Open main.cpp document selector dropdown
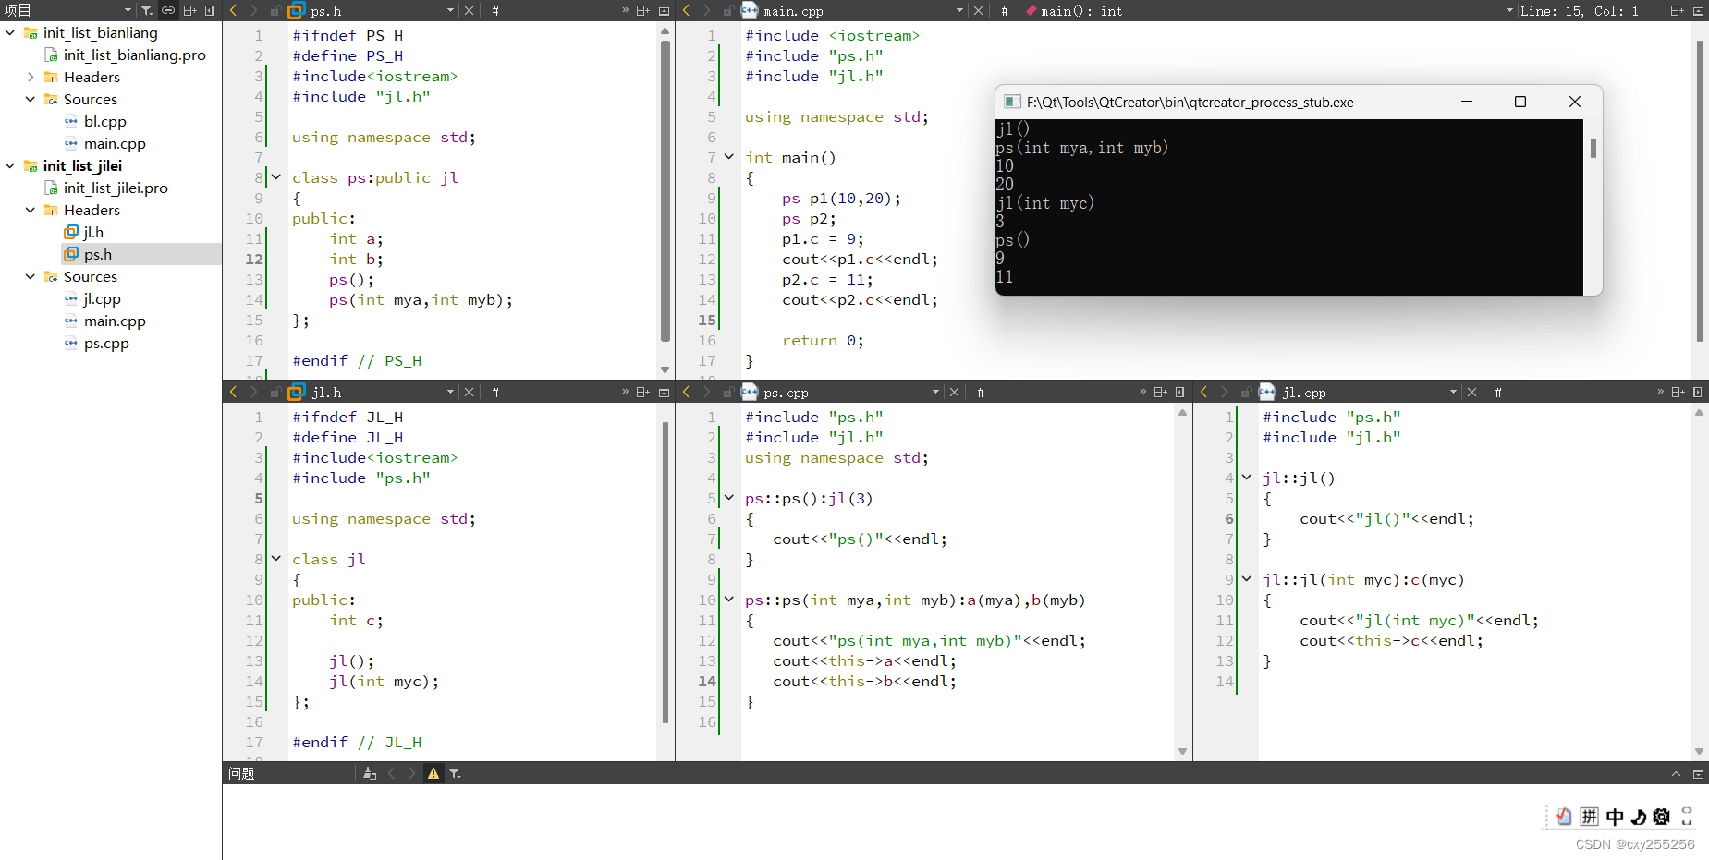 point(959,10)
